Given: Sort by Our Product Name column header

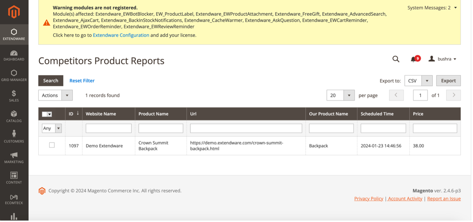Looking at the screenshot, I should (332, 114).
